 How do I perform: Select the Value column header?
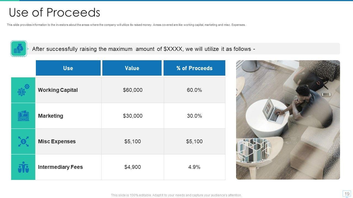[132, 68]
